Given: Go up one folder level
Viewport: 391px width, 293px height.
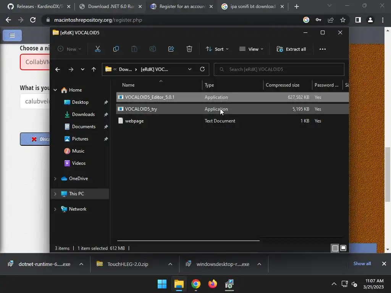Looking at the screenshot, I should (x=94, y=69).
